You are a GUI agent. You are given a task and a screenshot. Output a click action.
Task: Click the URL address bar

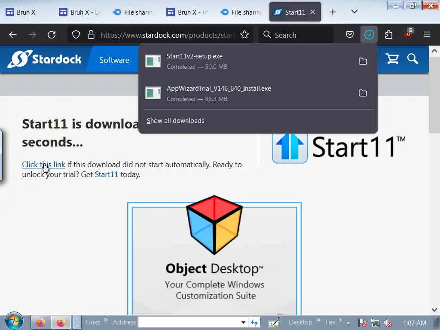167,35
